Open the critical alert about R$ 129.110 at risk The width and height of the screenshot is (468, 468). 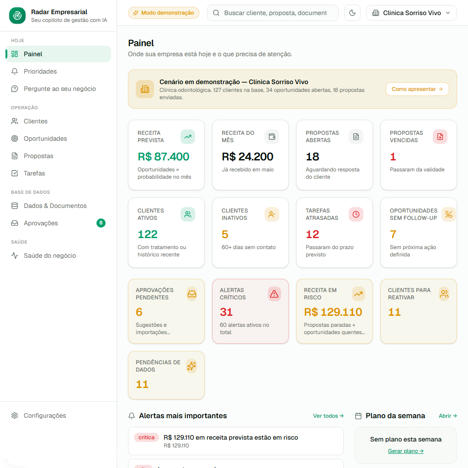[235, 441]
